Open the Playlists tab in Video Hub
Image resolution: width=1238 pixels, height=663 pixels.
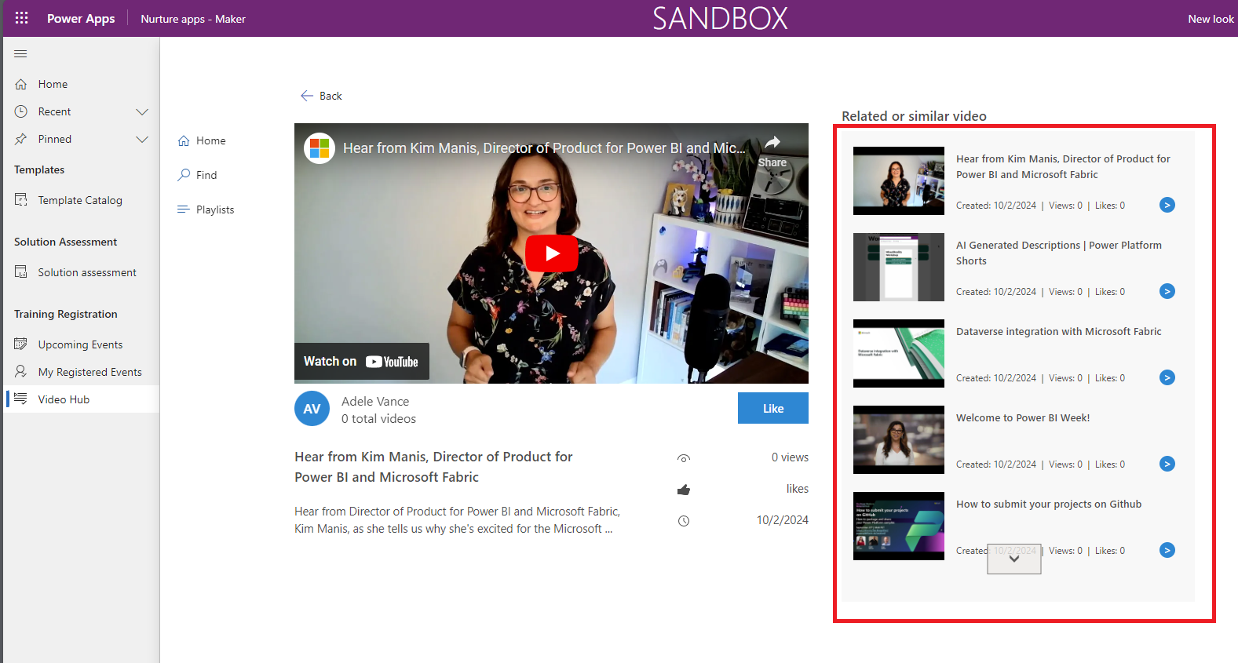(215, 209)
